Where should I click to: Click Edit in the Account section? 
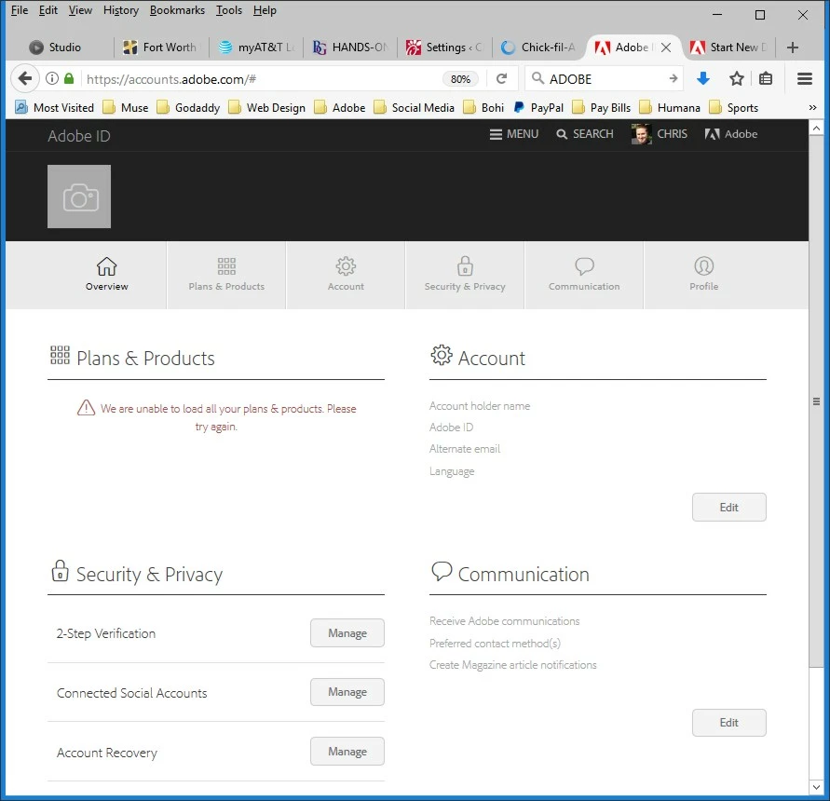(728, 508)
